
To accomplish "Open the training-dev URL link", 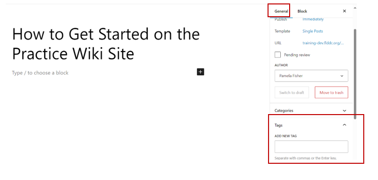I will point(324,43).
